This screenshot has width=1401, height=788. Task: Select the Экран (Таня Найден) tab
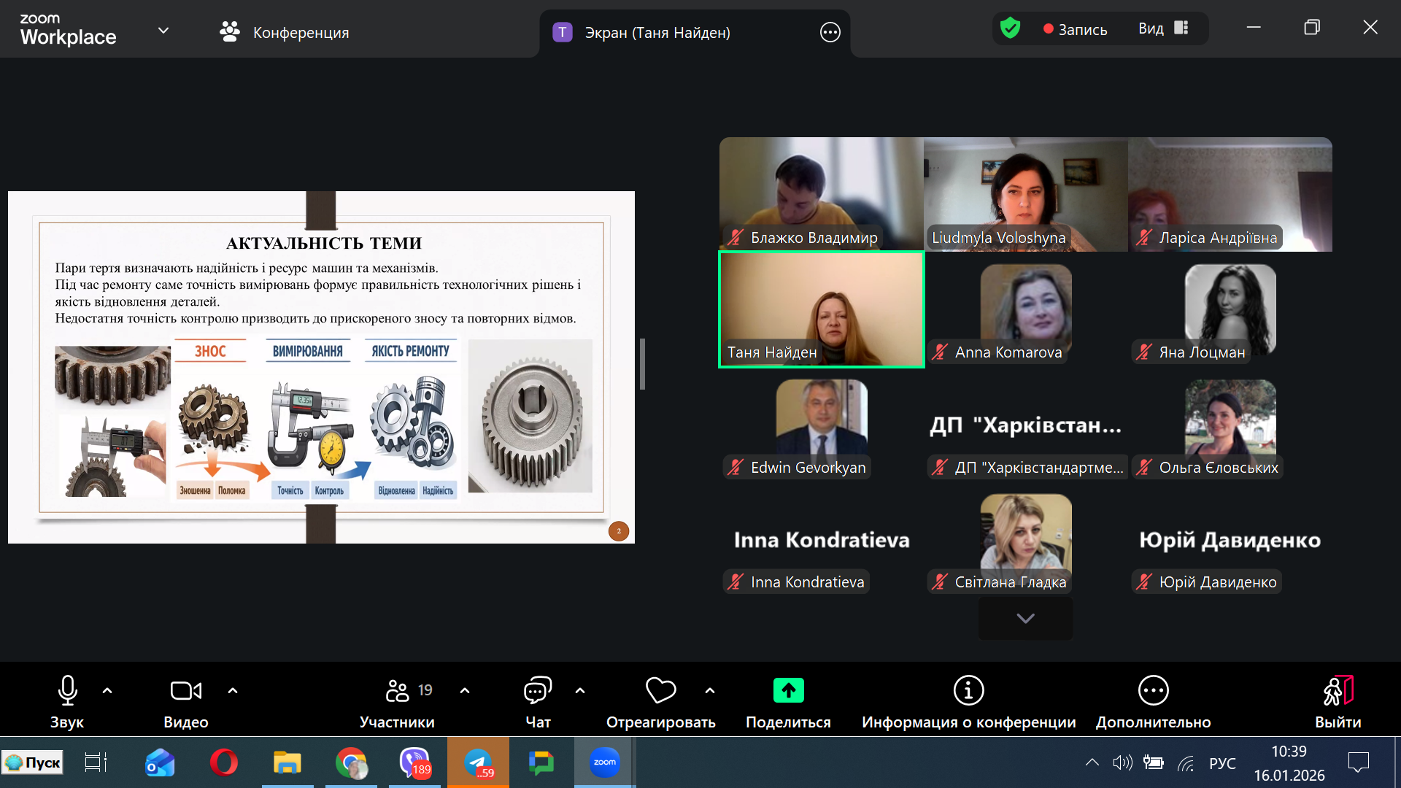pos(657,32)
